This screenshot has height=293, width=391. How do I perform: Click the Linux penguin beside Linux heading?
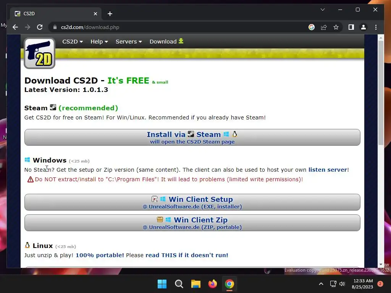[27, 245]
